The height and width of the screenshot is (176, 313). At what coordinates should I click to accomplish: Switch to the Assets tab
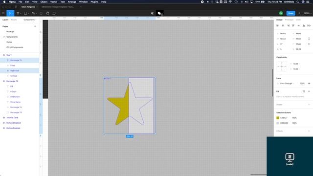14,20
